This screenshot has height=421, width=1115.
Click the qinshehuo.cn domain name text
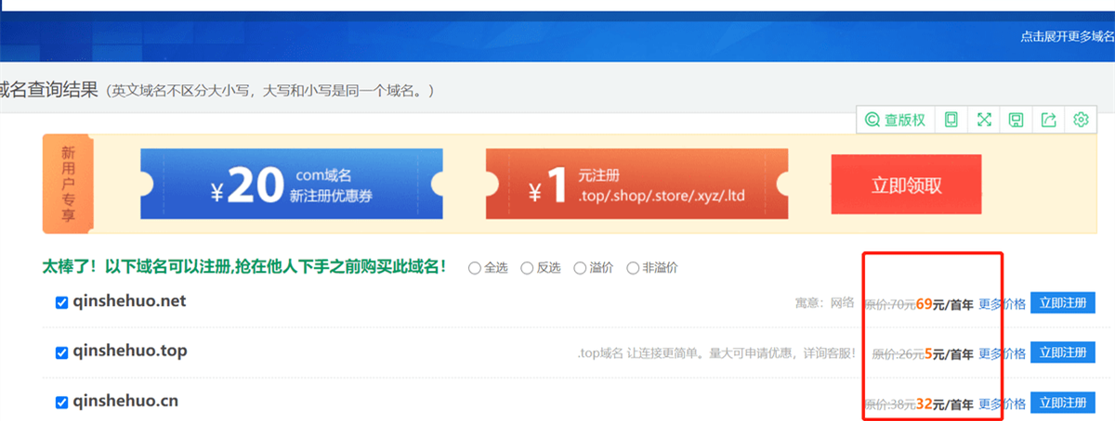pos(125,401)
